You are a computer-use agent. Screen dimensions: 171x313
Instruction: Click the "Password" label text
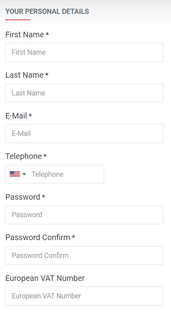pyautogui.click(x=23, y=197)
